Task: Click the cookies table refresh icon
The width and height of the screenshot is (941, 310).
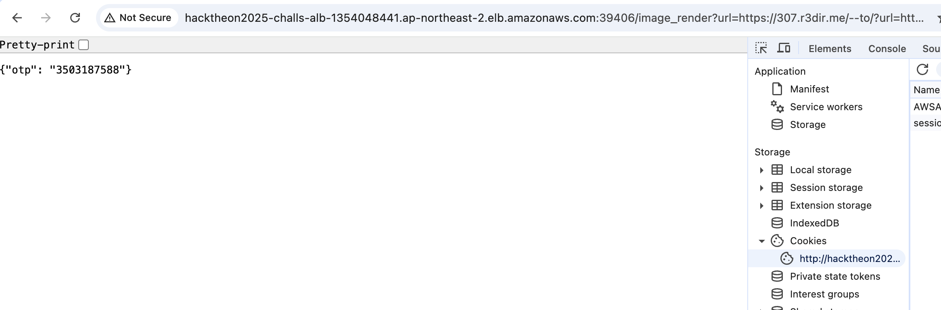Action: point(922,69)
